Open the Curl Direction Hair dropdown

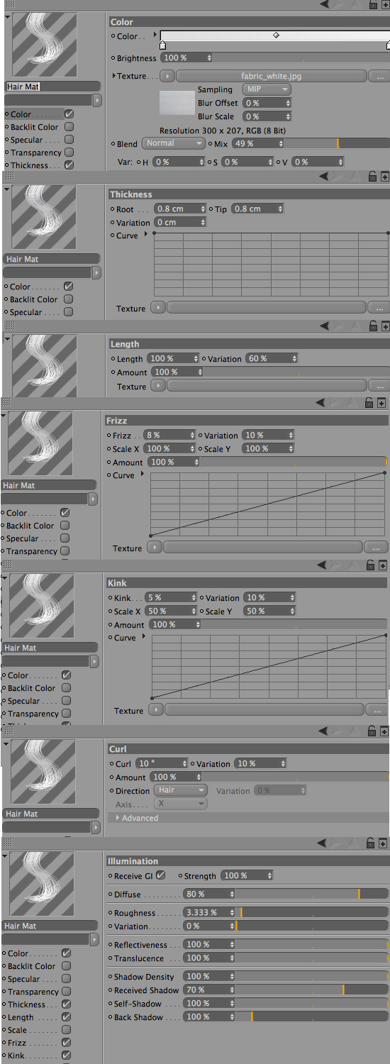[x=181, y=790]
